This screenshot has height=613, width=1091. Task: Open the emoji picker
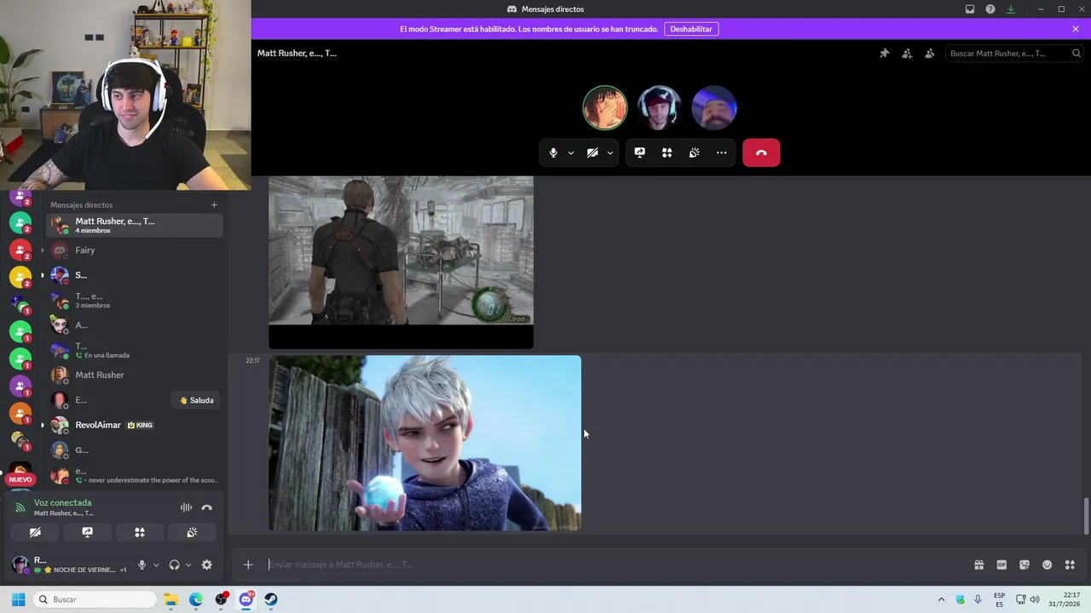(1048, 564)
